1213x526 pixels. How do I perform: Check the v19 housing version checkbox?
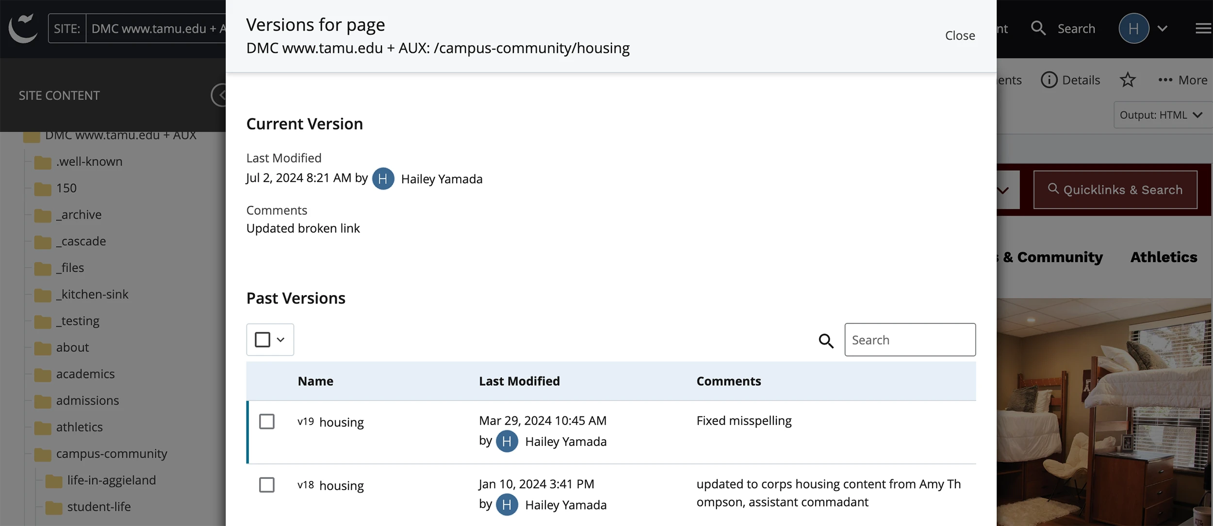coord(267,421)
